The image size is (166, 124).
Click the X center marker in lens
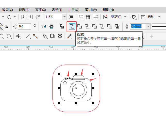coord(76,88)
